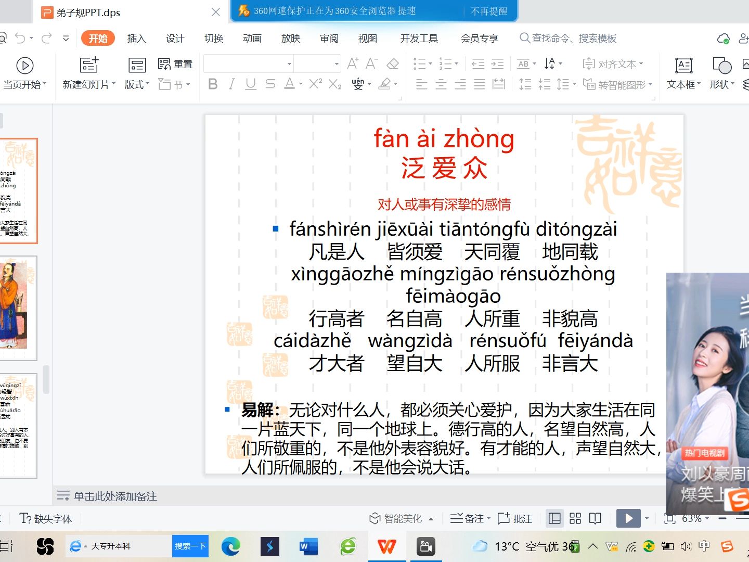Click the text highlight color swatch
The width and height of the screenshot is (749, 562).
(x=385, y=84)
